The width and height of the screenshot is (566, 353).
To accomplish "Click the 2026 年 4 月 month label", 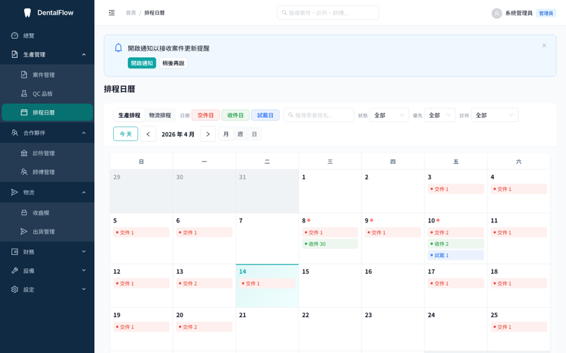I will [178, 134].
